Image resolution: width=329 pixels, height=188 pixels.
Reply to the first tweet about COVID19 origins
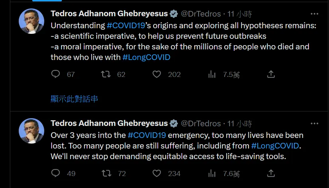click(x=56, y=74)
